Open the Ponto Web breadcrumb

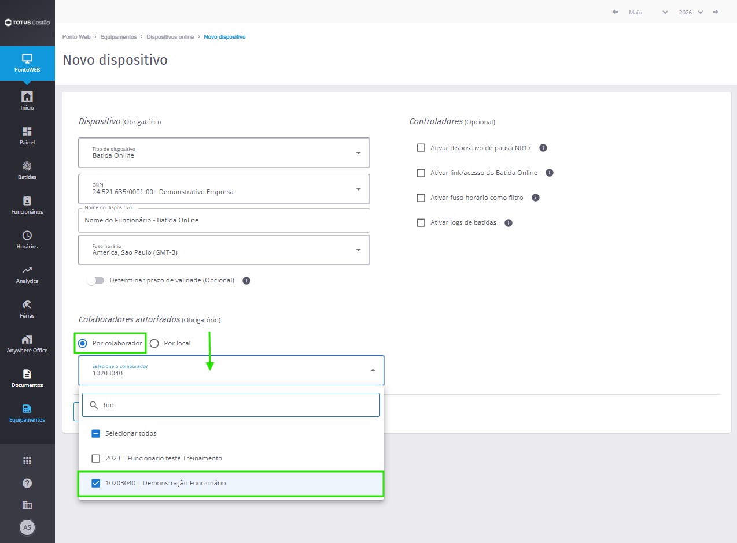click(76, 37)
